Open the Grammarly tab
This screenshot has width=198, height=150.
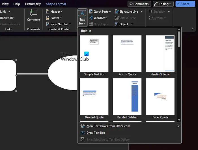coord(33,4)
